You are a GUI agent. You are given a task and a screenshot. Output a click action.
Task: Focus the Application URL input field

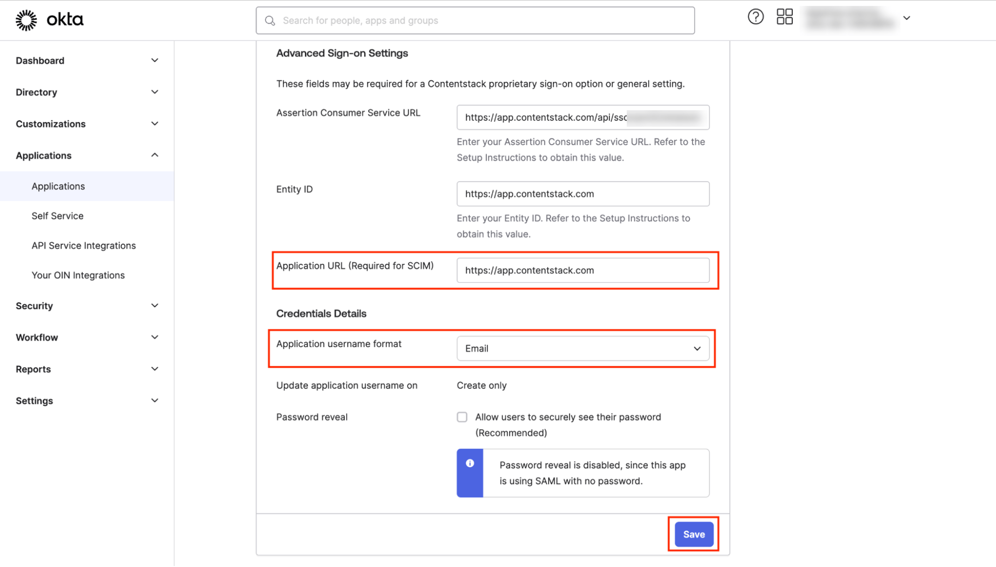[x=583, y=270]
